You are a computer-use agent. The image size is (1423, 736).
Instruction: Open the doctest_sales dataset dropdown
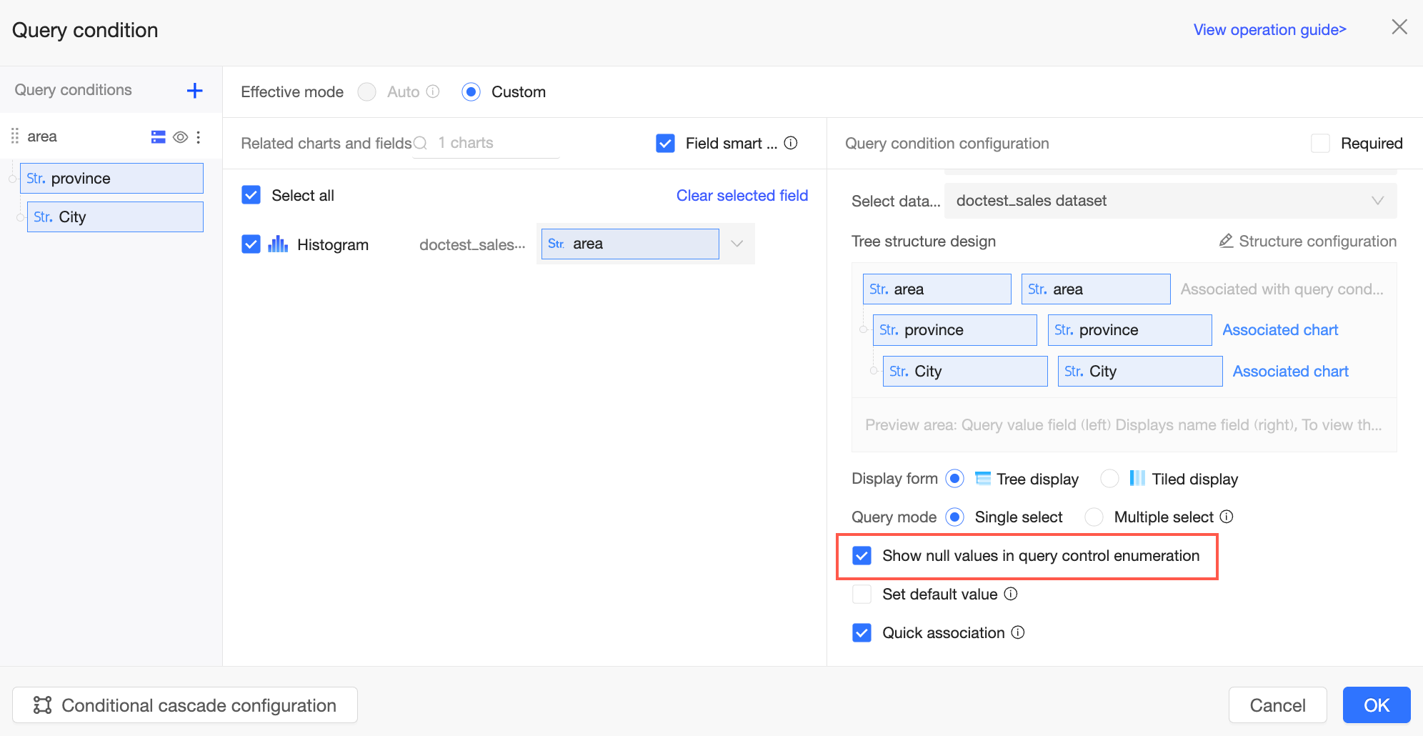pyautogui.click(x=1170, y=201)
